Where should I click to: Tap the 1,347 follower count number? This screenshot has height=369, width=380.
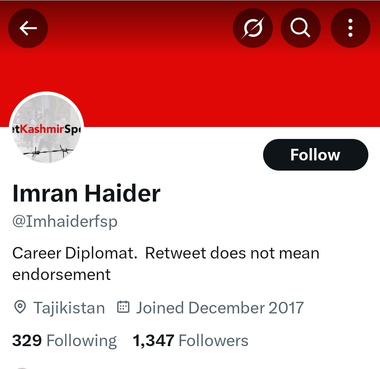tap(154, 341)
